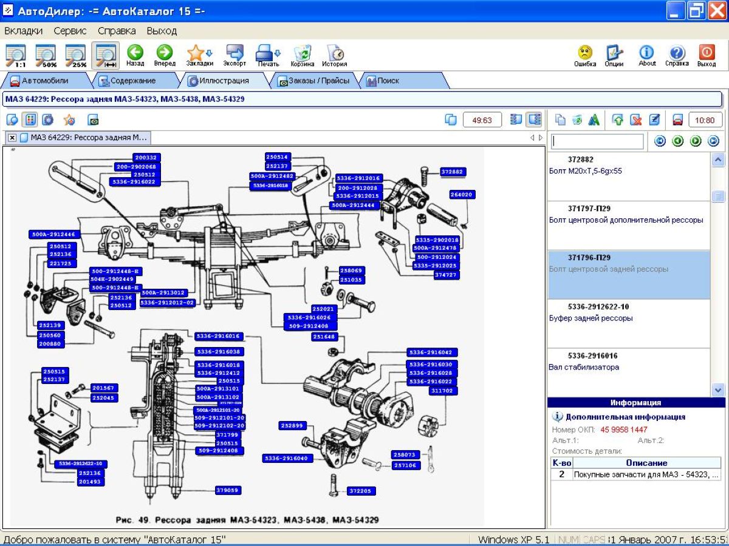Click part label 374727 on the diagram
The height and width of the screenshot is (546, 729).
pyautogui.click(x=447, y=275)
